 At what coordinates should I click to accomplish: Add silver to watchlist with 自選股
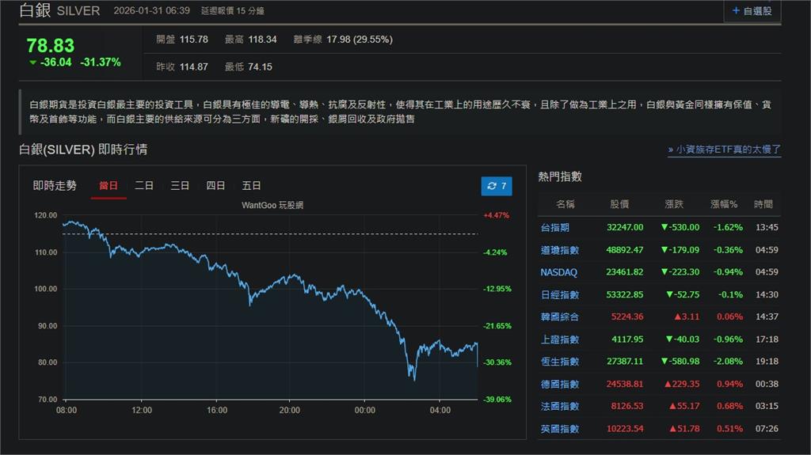click(752, 11)
